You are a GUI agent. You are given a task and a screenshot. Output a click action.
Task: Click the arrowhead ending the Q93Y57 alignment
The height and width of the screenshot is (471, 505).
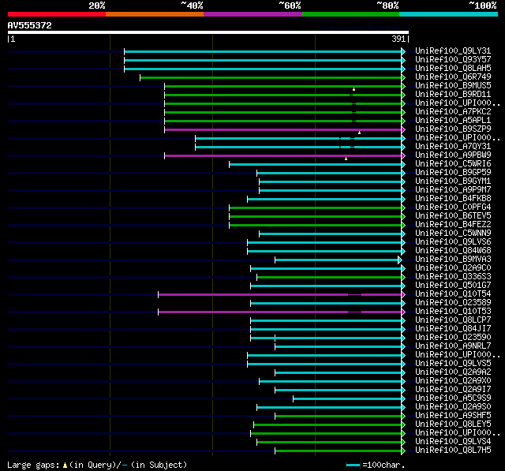point(403,60)
